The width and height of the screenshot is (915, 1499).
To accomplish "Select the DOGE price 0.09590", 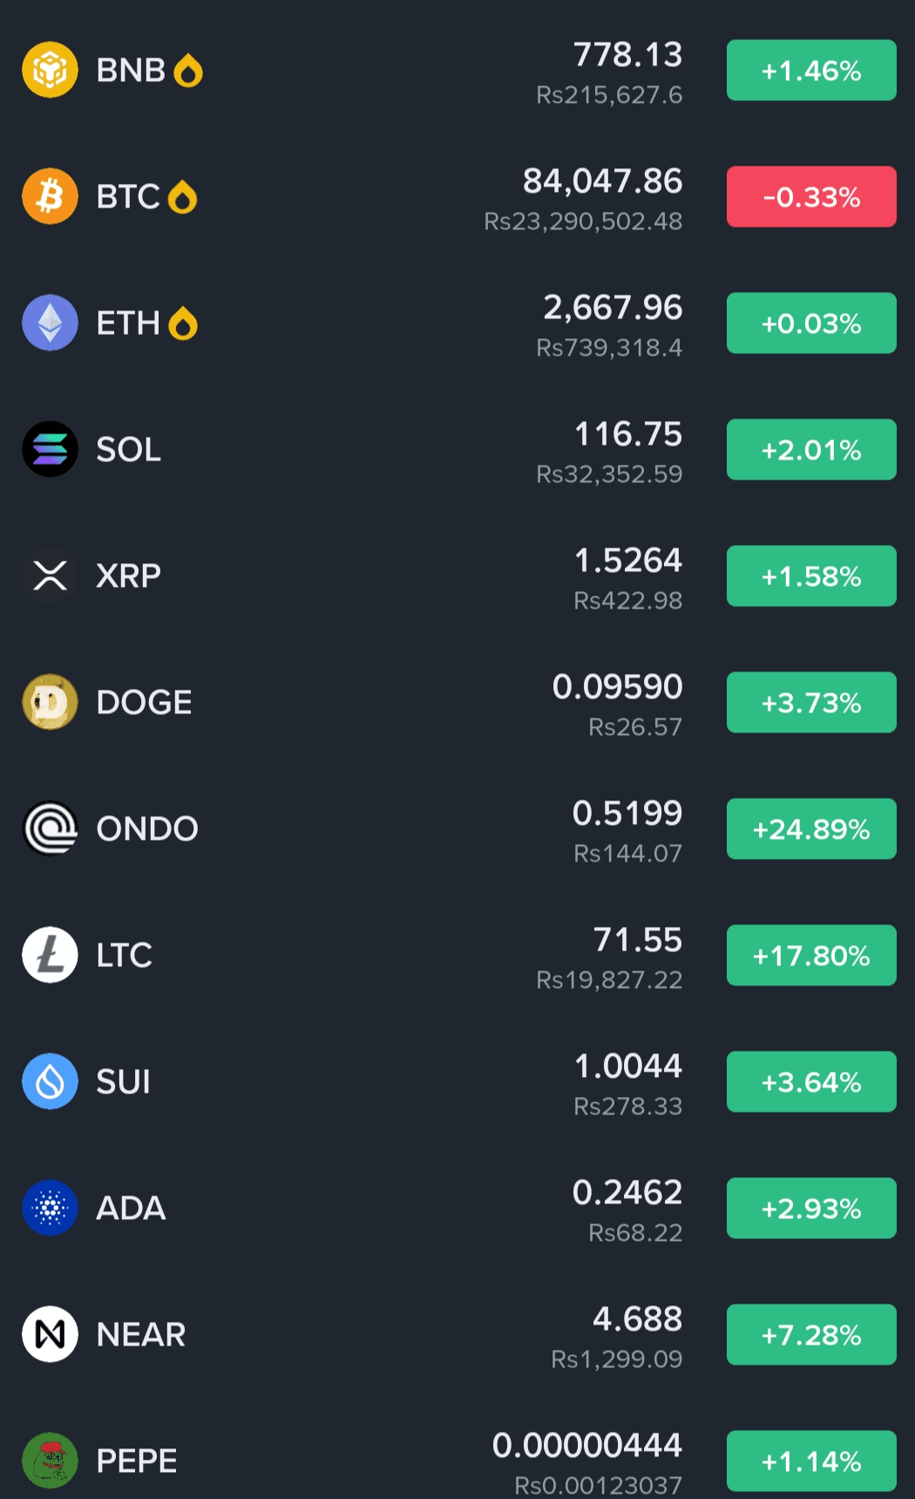I will [617, 687].
